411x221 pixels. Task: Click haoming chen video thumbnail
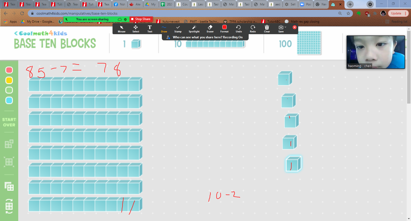(376, 52)
